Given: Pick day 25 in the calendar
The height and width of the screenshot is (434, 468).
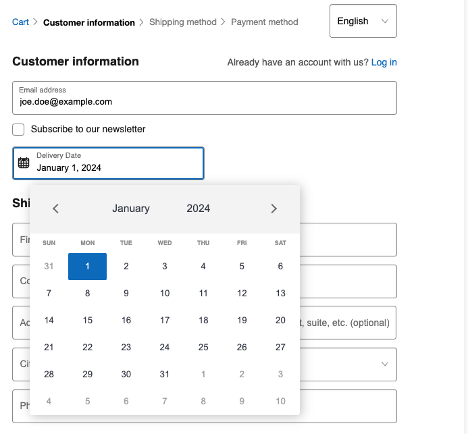Looking at the screenshot, I should [x=204, y=348].
